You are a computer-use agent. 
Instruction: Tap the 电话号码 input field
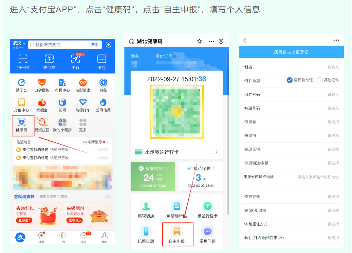click(291, 108)
